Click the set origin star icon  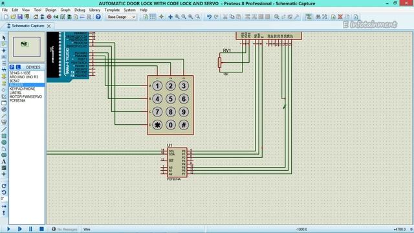(161, 17)
